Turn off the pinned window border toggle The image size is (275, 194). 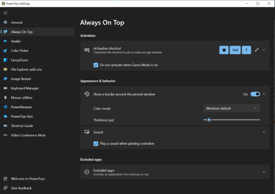255,94
